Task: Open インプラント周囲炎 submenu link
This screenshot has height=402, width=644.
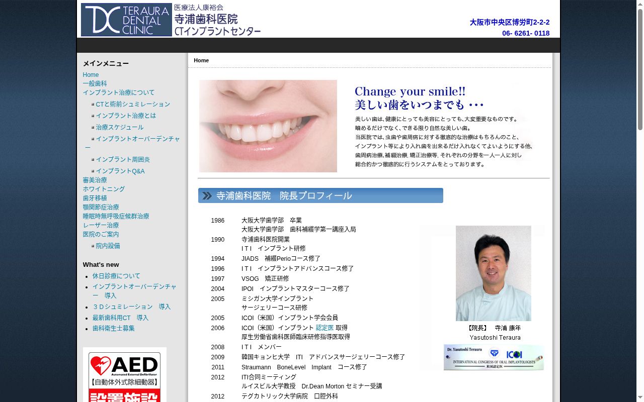Action: 123,160
